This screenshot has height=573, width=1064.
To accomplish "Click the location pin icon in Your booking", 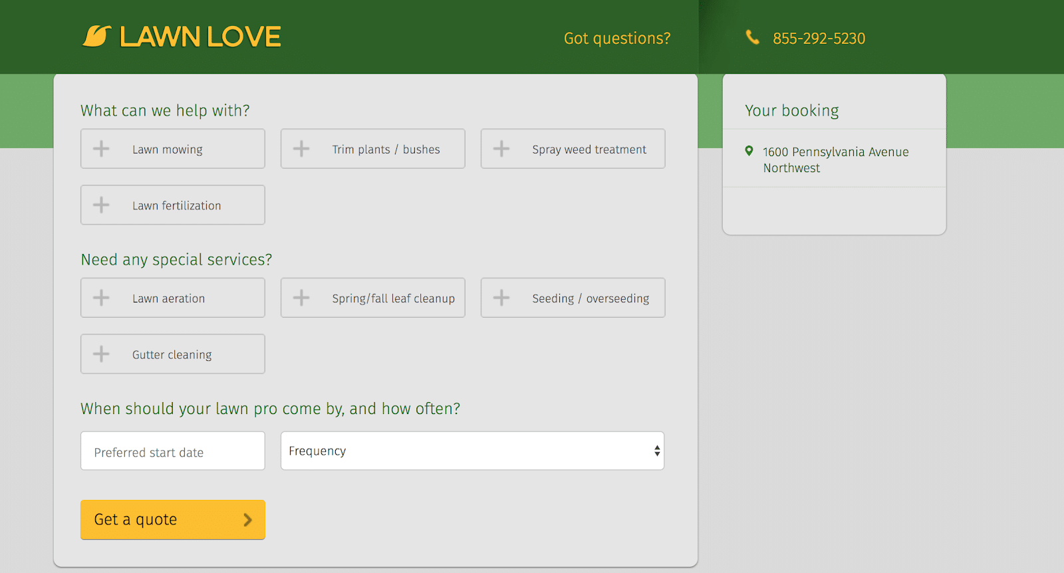I will tap(749, 151).
